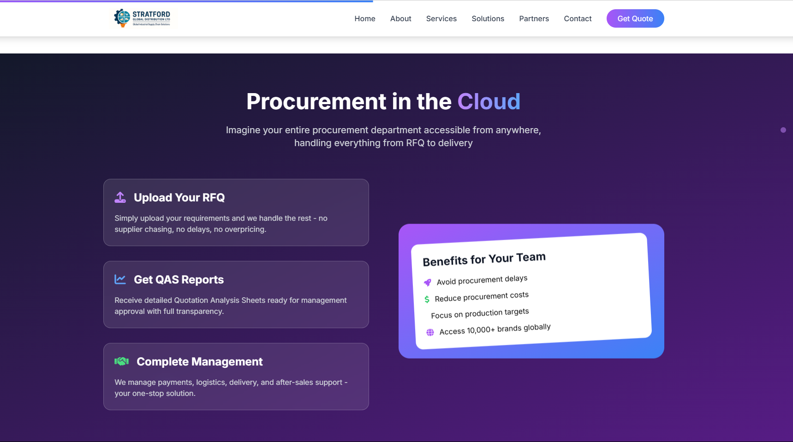Open the Contact page link

[578, 18]
